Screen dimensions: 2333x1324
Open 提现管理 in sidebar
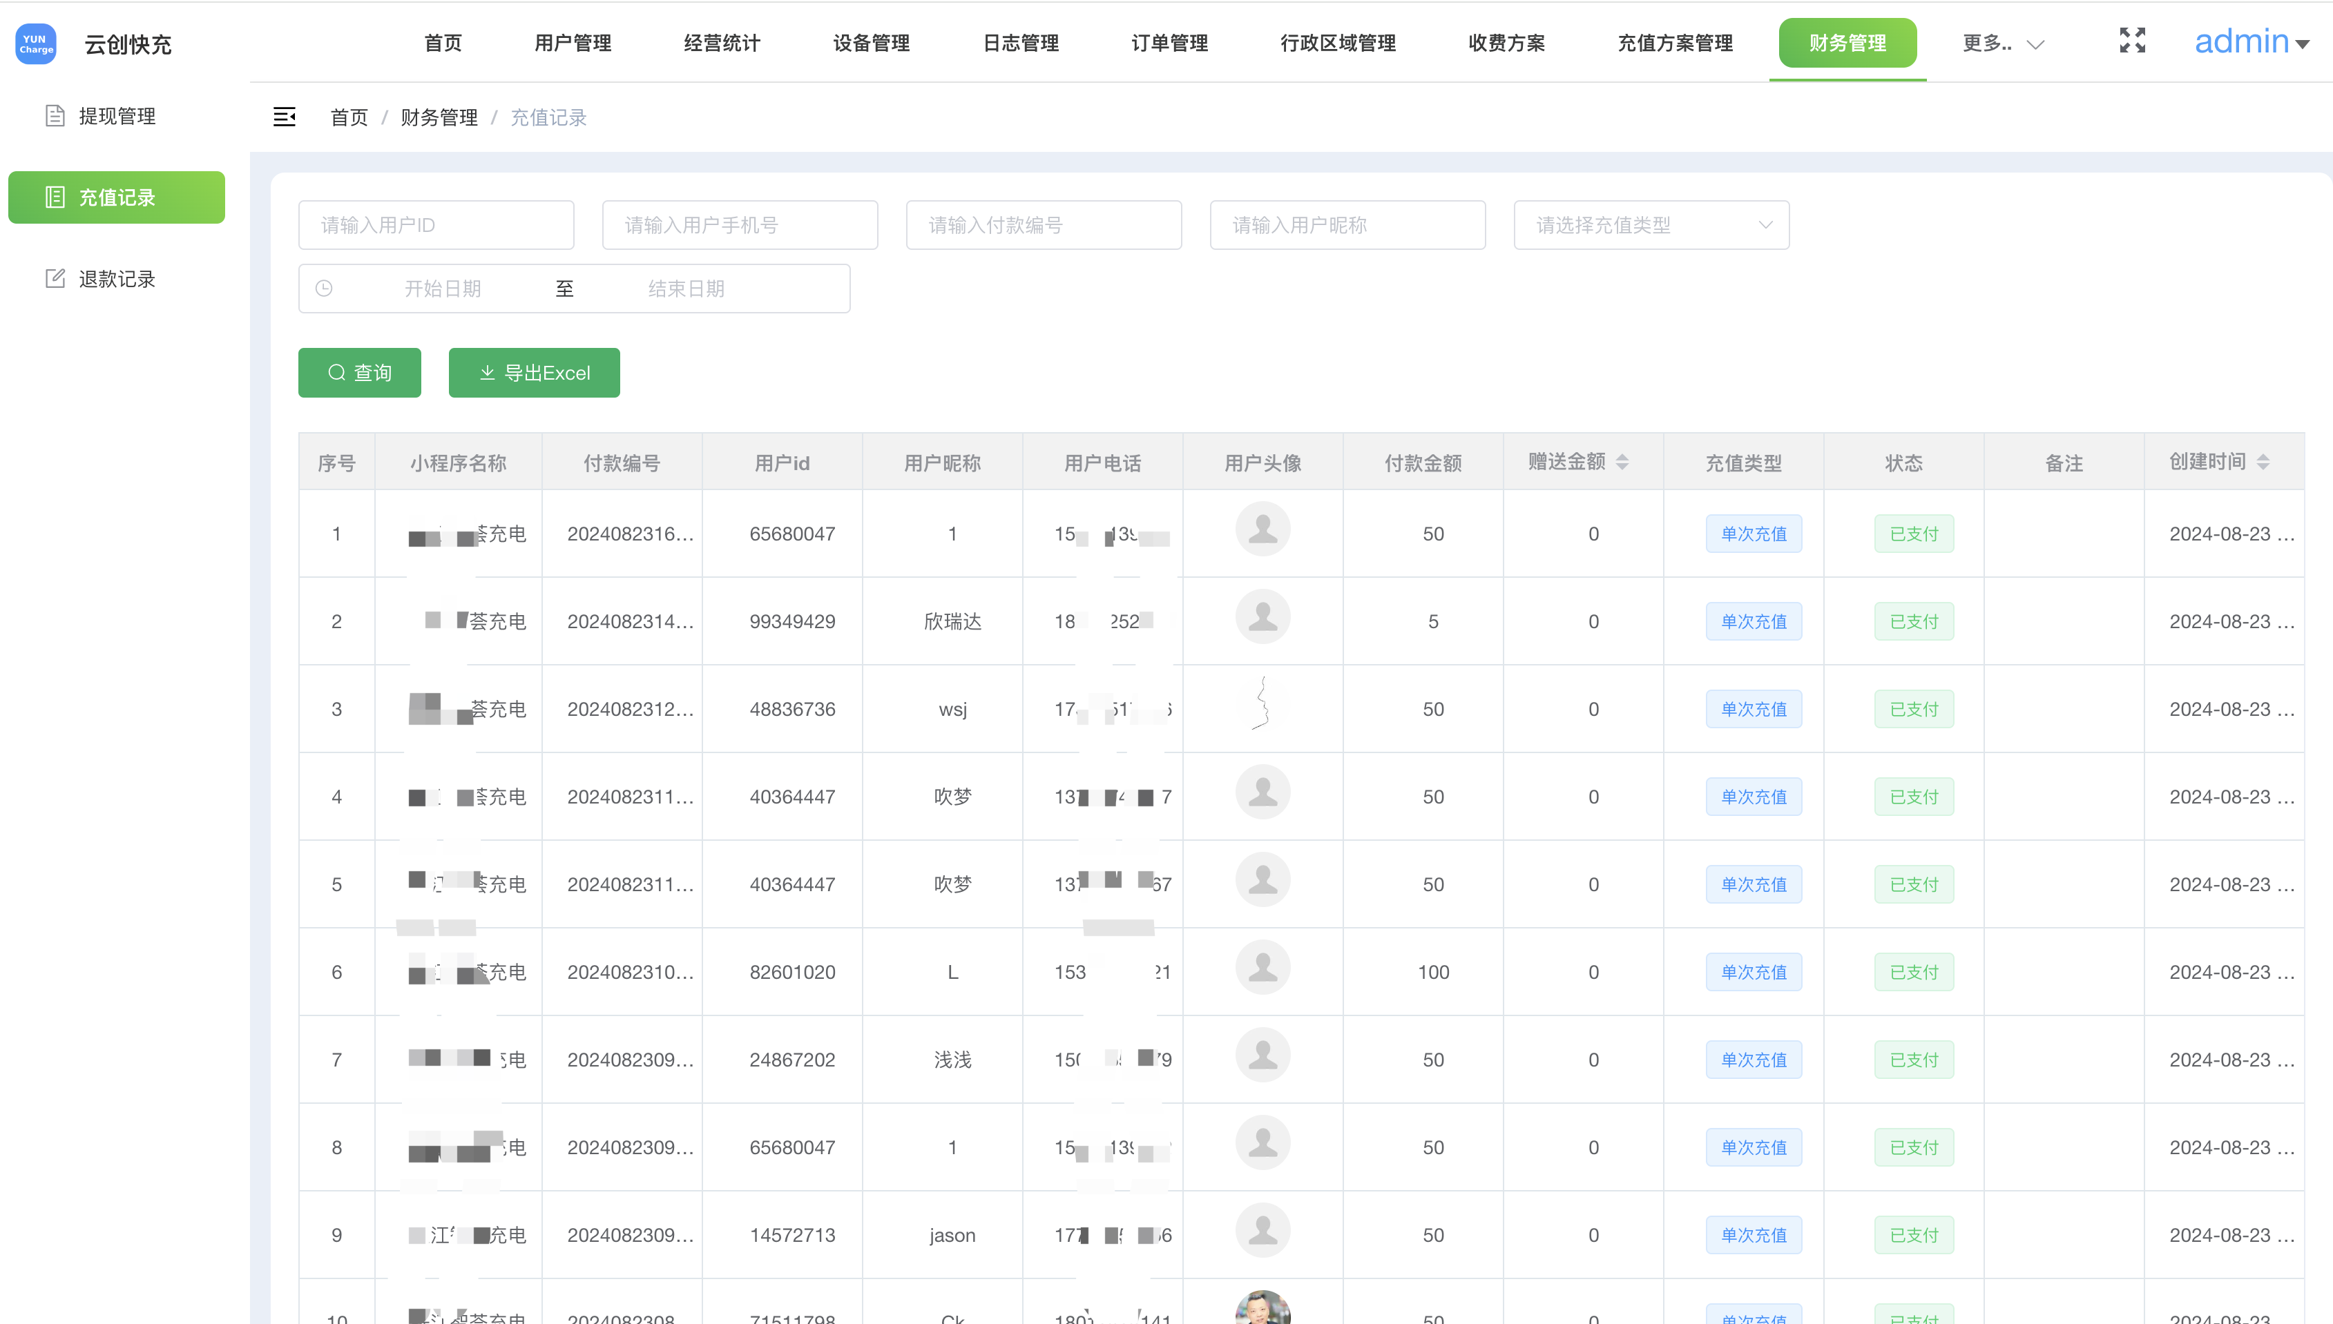point(117,117)
